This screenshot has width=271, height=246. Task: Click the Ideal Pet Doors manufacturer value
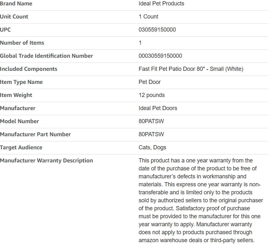(x=158, y=108)
